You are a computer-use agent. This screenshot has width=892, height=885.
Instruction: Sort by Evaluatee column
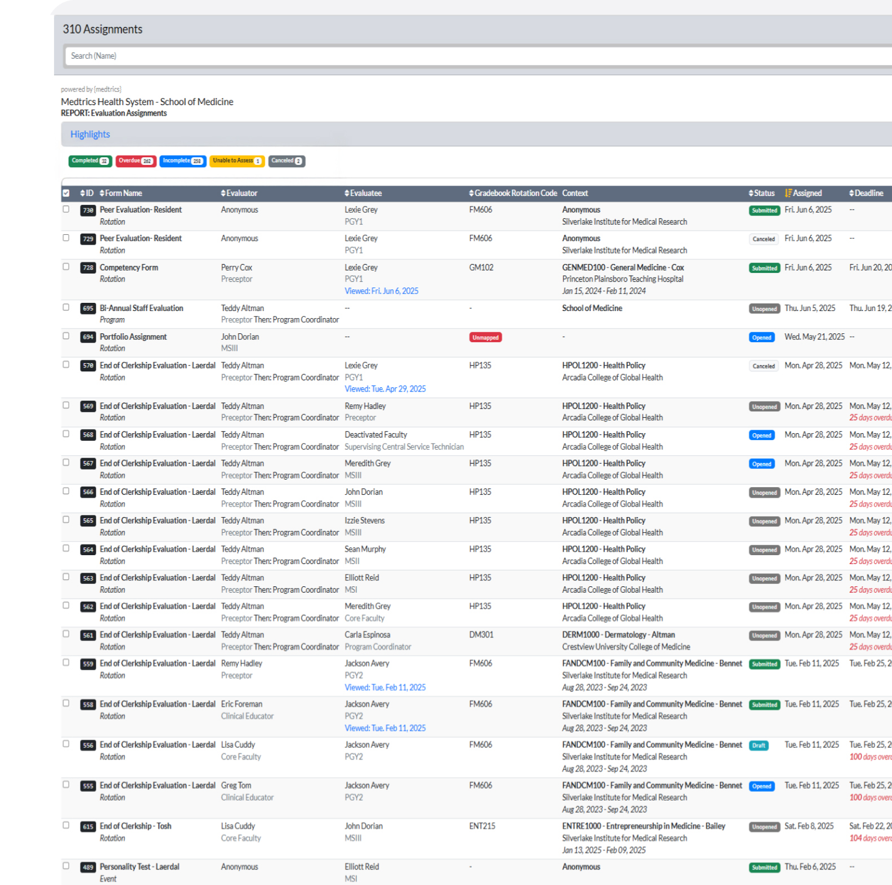coord(346,192)
